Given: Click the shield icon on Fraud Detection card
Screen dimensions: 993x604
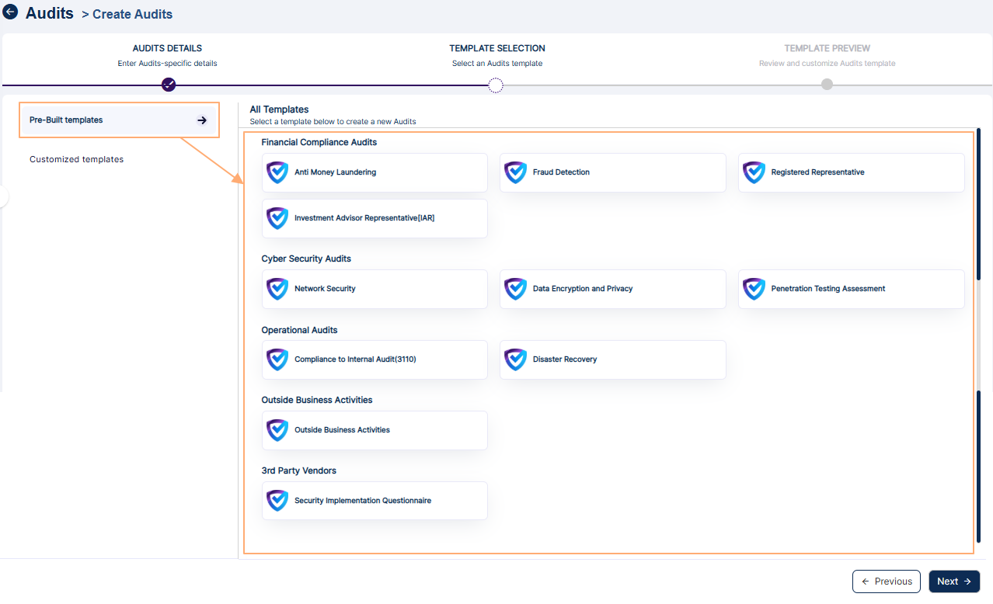Looking at the screenshot, I should (x=515, y=172).
